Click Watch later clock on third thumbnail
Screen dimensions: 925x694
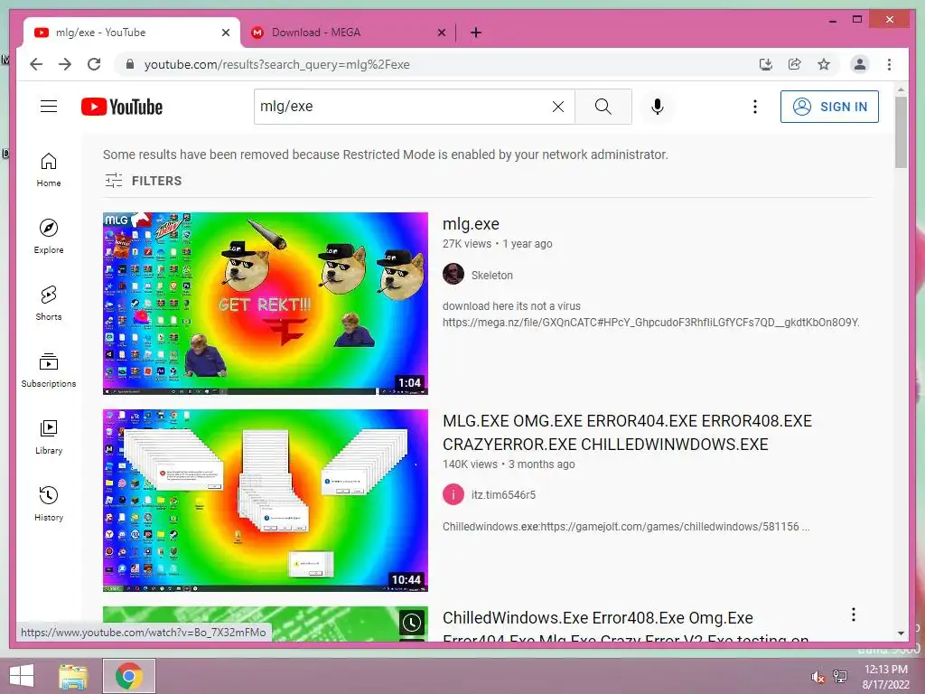click(x=412, y=623)
